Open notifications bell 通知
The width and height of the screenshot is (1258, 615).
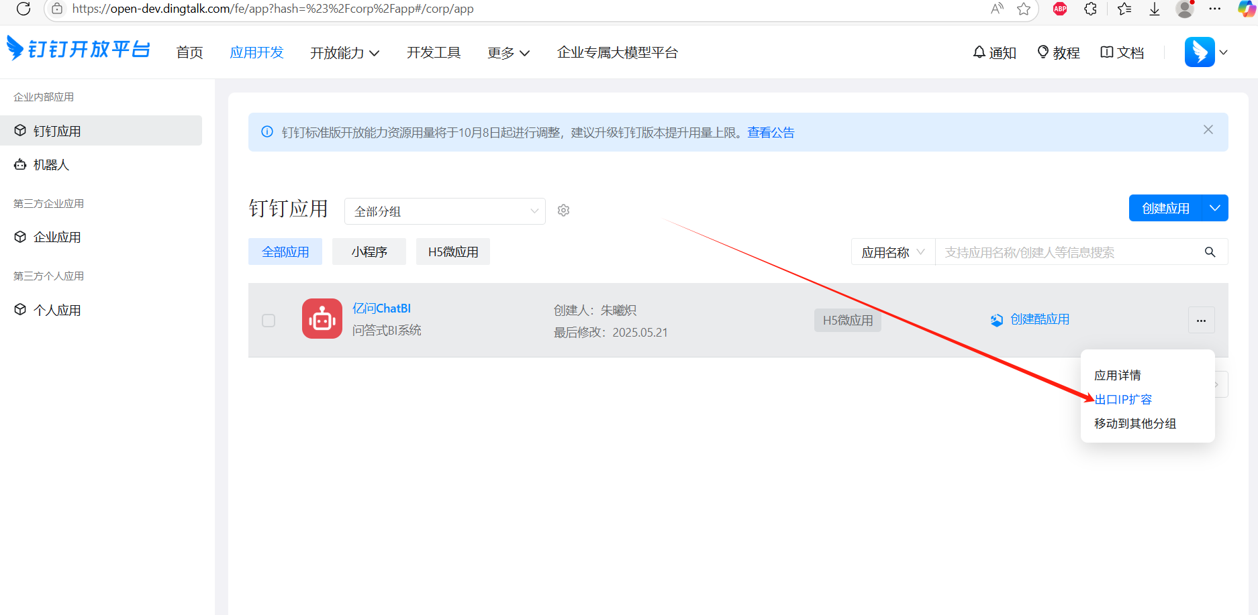pos(994,52)
